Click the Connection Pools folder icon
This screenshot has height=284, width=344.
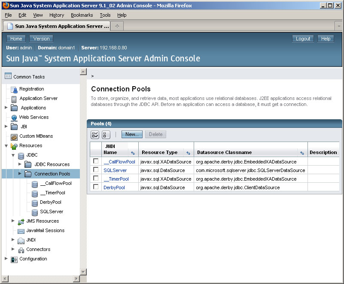point(28,174)
